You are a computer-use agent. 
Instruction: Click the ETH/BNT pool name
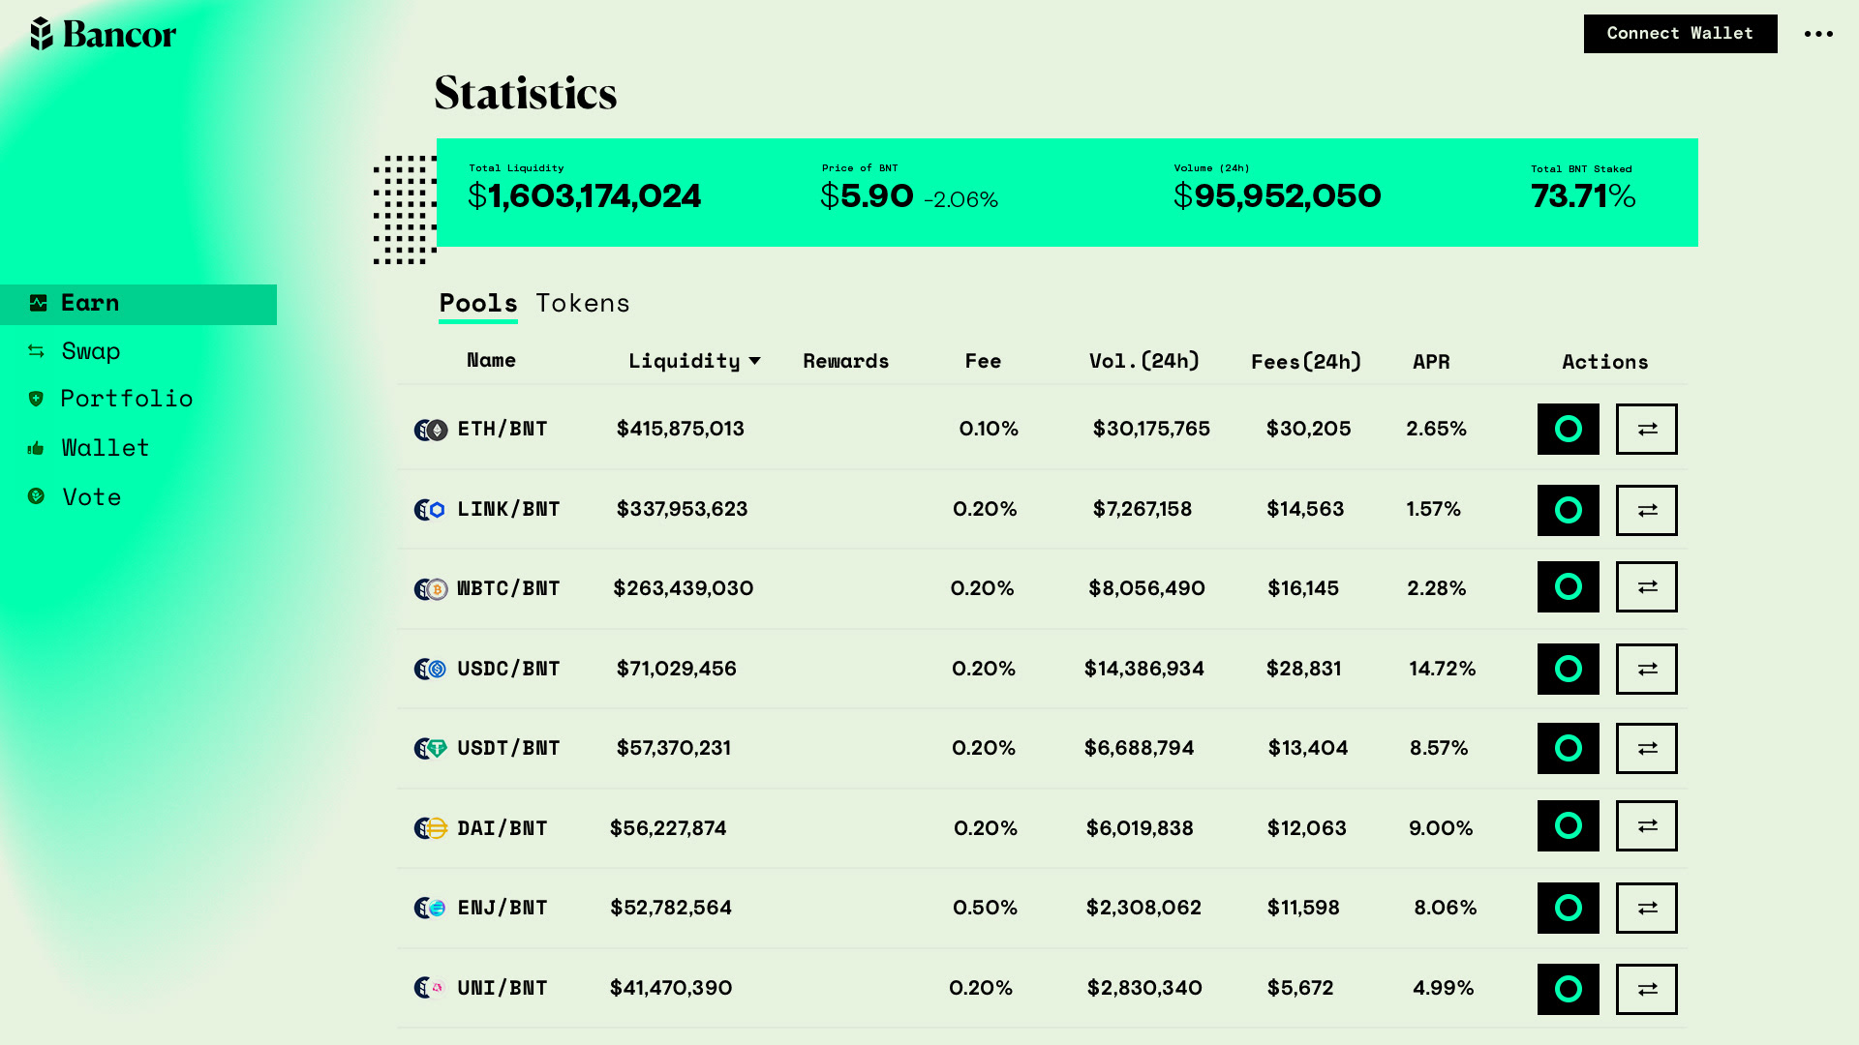(503, 429)
